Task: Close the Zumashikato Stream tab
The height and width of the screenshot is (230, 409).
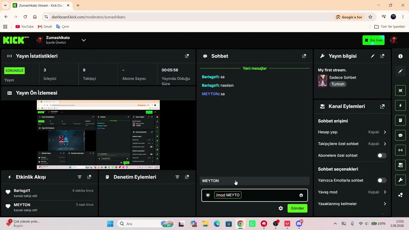Action: click(68, 5)
